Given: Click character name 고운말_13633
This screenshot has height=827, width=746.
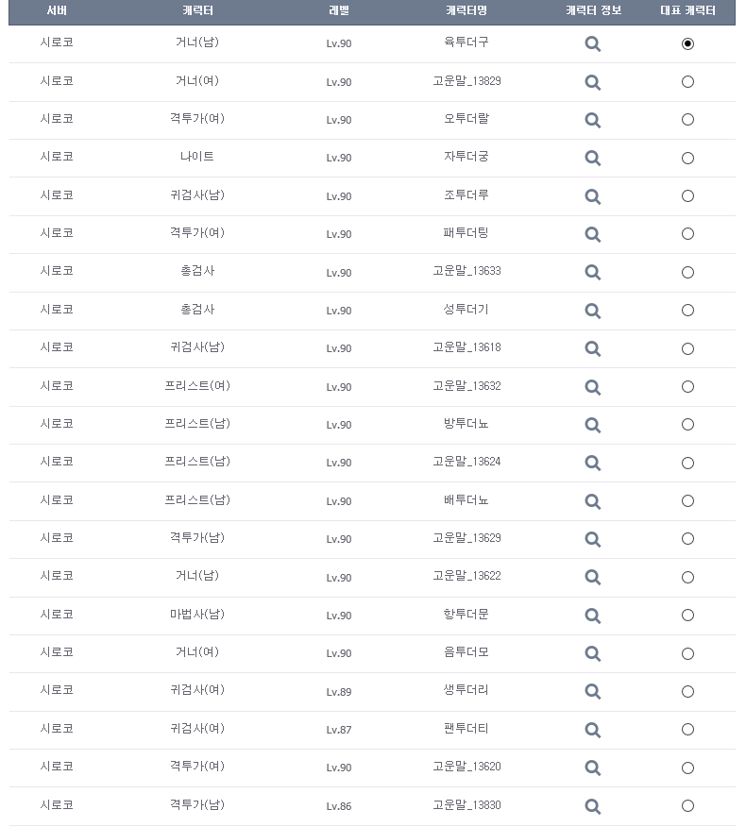Looking at the screenshot, I should pos(466,271).
